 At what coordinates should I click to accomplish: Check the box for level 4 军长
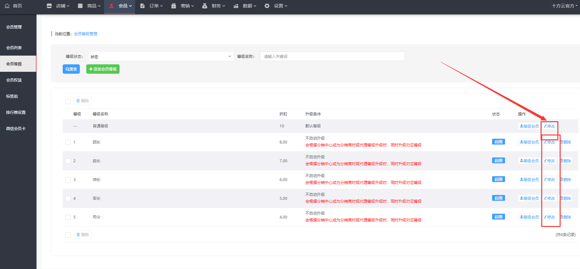pos(68,199)
